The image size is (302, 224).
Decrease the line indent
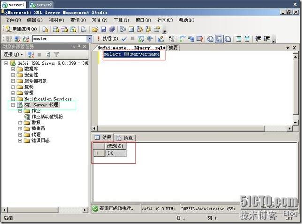(258, 39)
